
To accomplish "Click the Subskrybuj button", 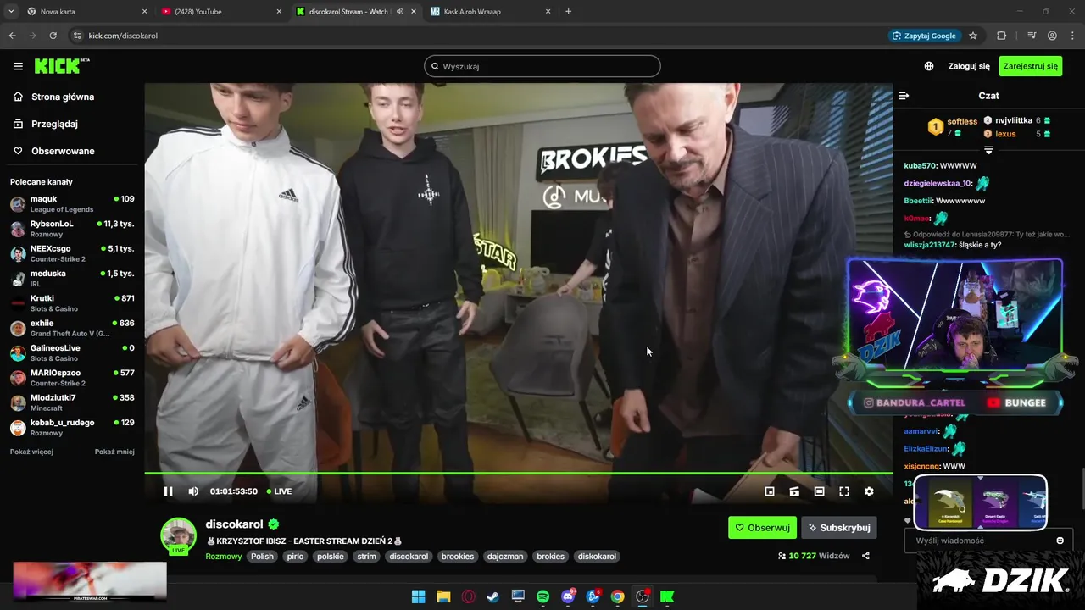I will 839,528.
